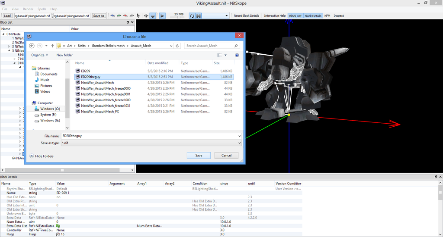Click the Cancel button in dialog
443x237 pixels.
[226, 156]
